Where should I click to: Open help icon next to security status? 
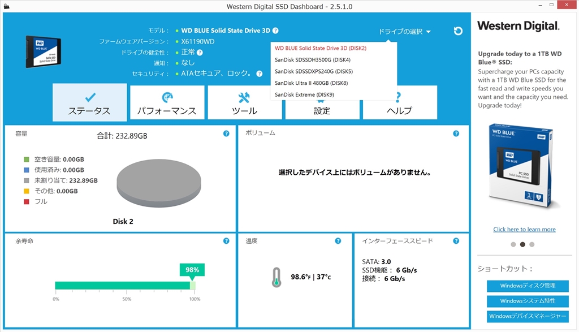coord(260,74)
